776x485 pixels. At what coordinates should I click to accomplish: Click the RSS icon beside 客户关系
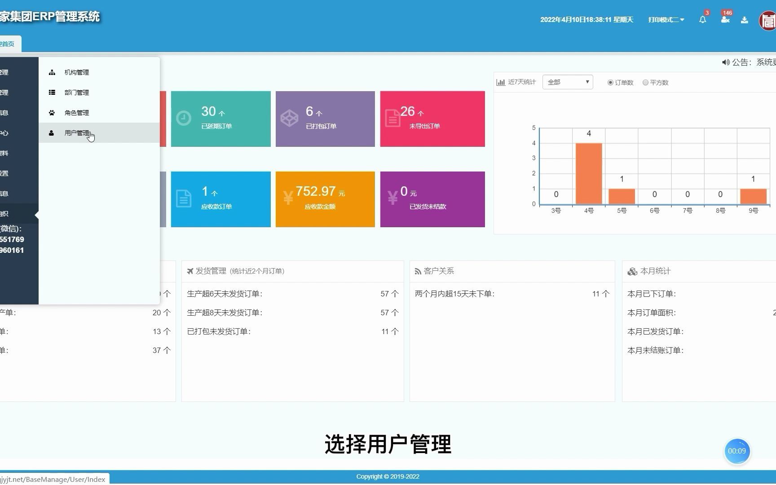coord(418,271)
